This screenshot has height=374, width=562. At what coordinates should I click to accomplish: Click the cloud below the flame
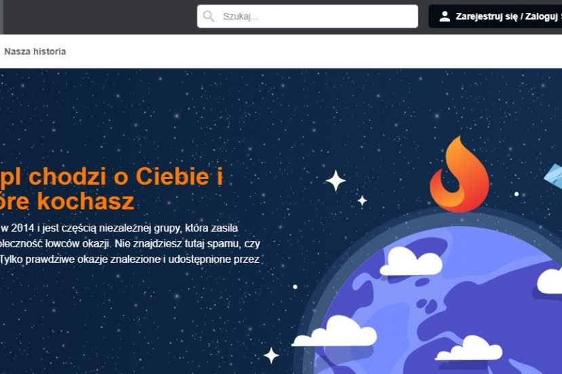[x=411, y=262]
